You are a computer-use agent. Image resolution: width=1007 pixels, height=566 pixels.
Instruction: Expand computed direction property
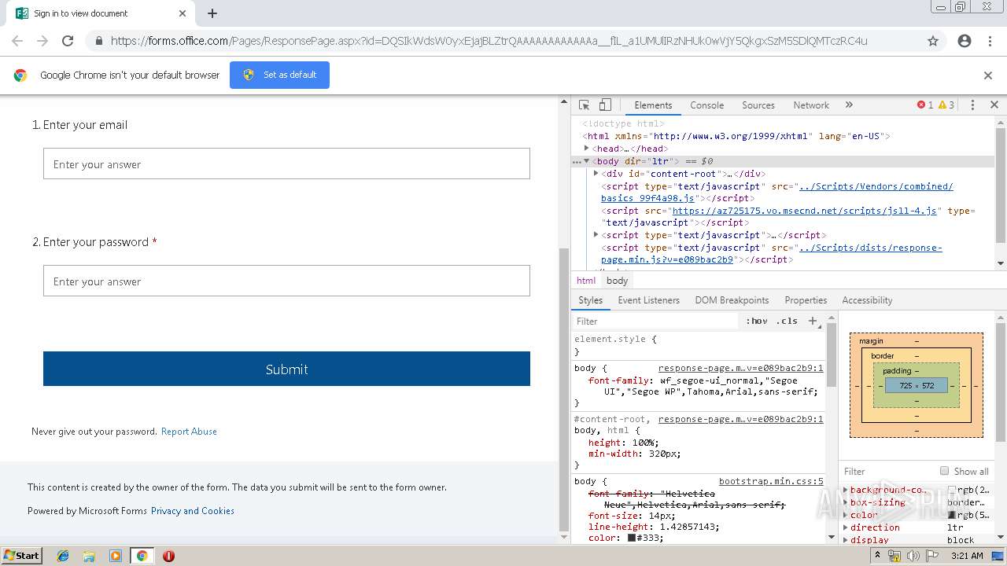[847, 527]
